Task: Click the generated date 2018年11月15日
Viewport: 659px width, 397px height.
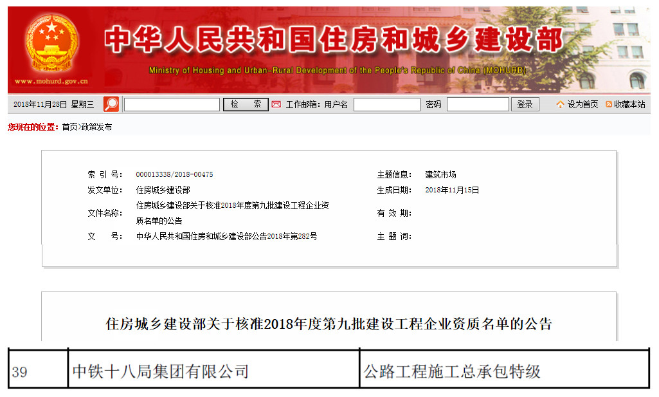Action: pos(452,190)
